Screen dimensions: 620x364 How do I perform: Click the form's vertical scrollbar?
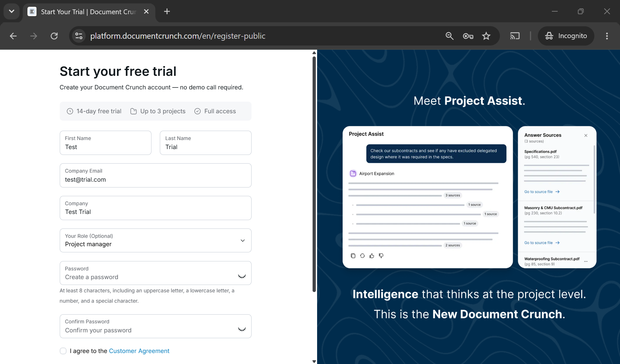click(314, 174)
